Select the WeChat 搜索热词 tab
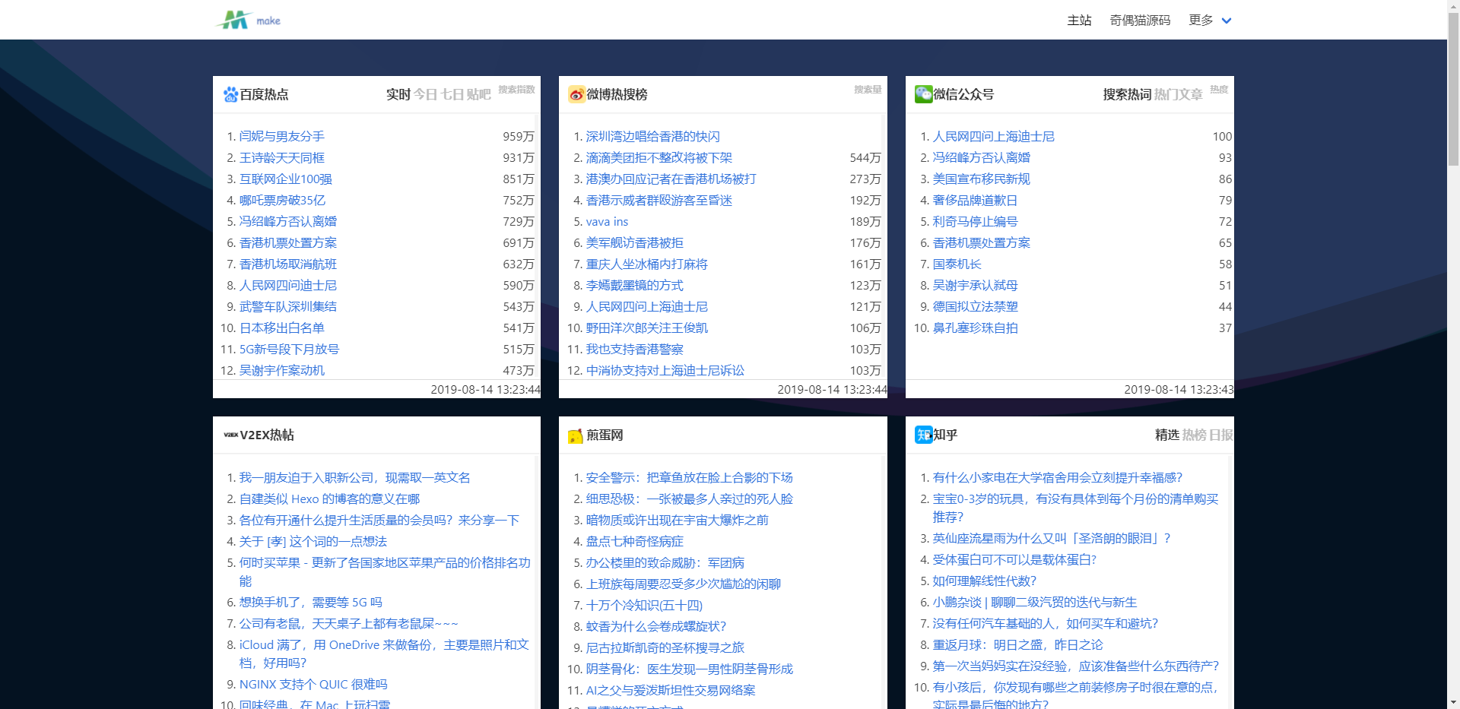Screen dimensions: 1460x709 pos(1127,94)
